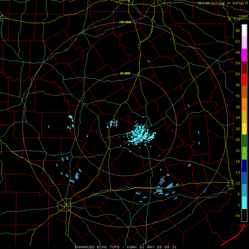Image resolution: width=249 pixels, height=249 pixels.
Task: Select the dark maroon legend swatch
Action: click(x=244, y=67)
